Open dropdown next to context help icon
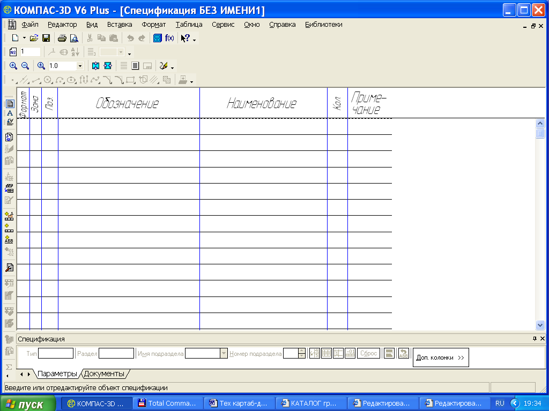549x411 pixels. click(x=194, y=39)
